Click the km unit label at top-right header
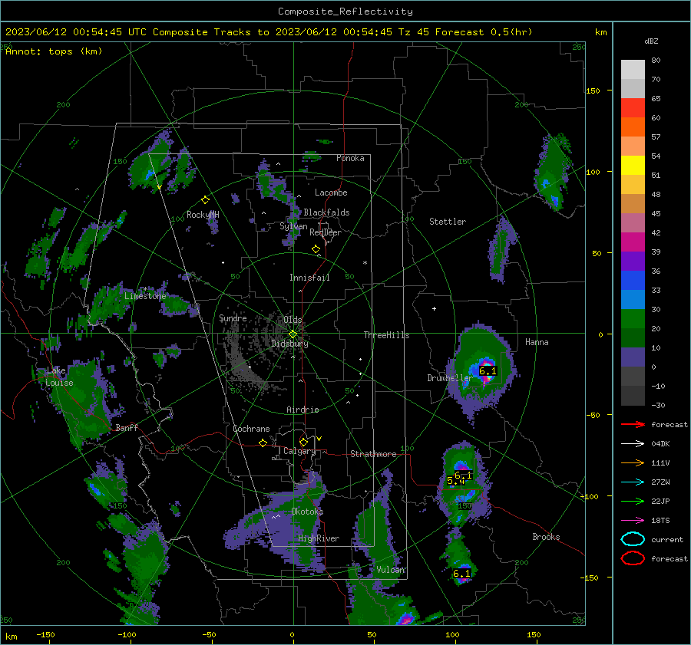This screenshot has width=691, height=645. click(600, 32)
